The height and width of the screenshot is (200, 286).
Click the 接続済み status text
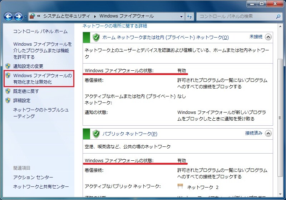(x=254, y=133)
